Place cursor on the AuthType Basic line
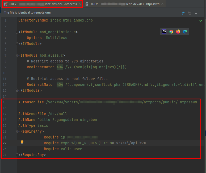Image resolution: width=206 pixels, height=173 pixels. click(33, 125)
